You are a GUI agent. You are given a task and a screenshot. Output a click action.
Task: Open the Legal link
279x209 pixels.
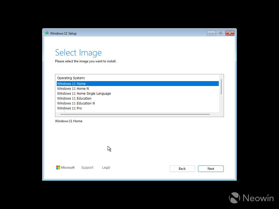[106, 167]
